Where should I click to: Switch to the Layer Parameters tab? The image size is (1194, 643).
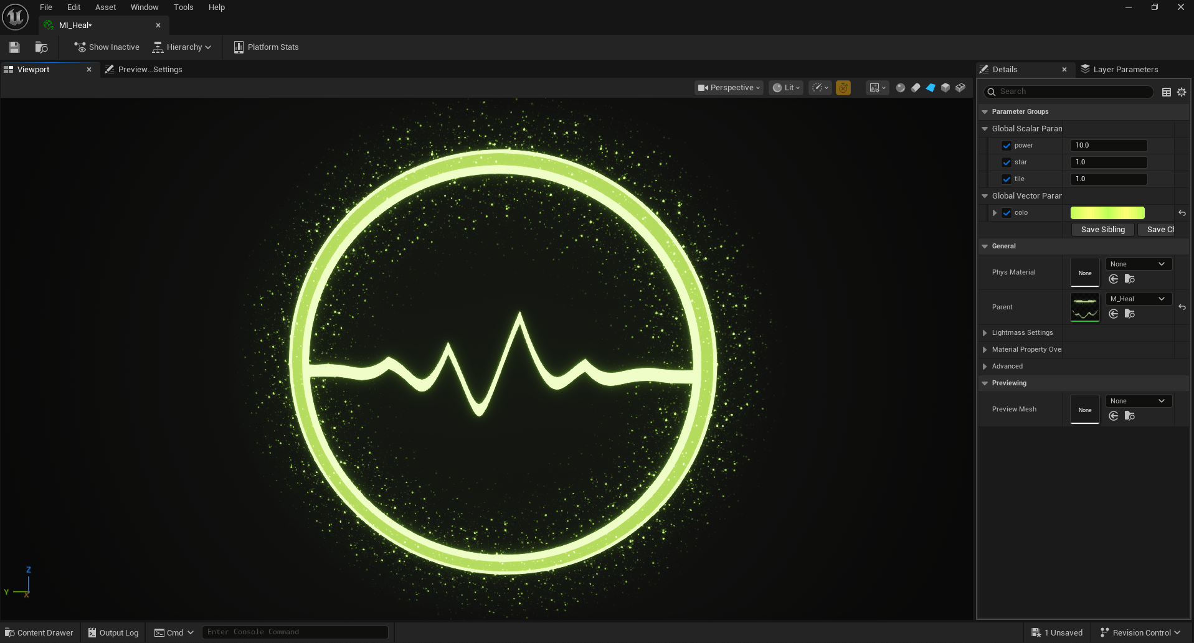(x=1125, y=70)
